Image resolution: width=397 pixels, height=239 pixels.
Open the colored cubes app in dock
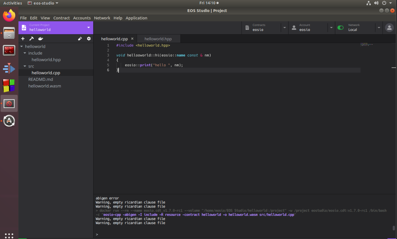[x=9, y=86]
